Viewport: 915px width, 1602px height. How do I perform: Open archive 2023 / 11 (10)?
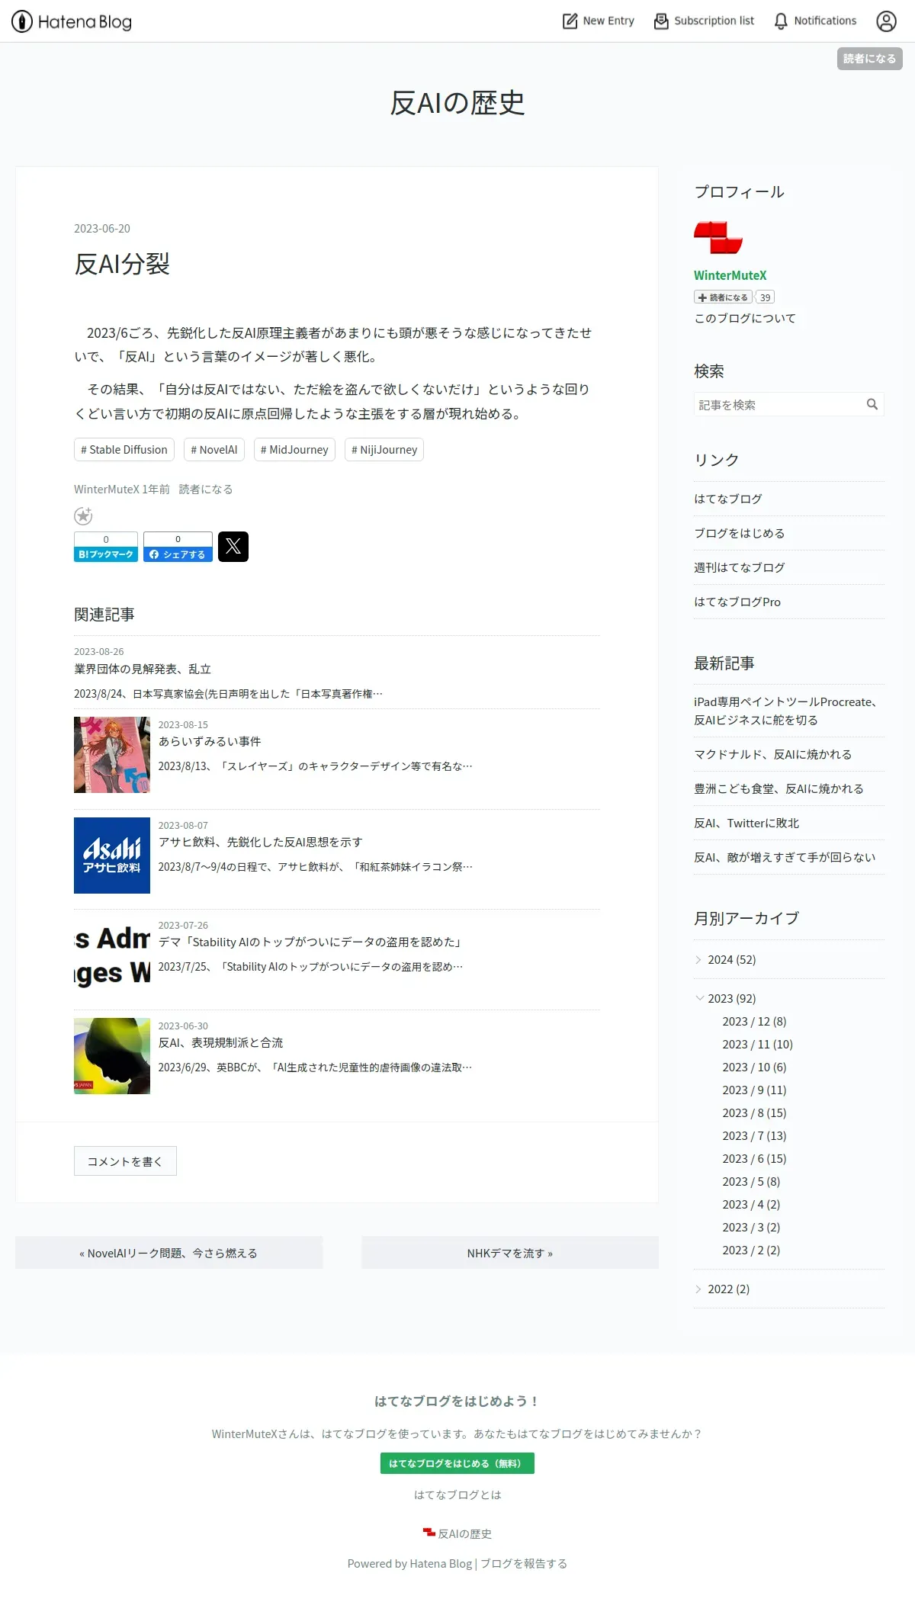click(x=757, y=1044)
